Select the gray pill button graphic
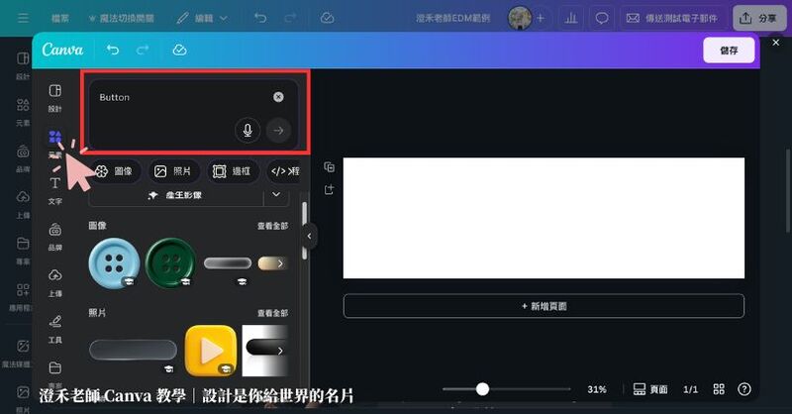 click(x=228, y=262)
